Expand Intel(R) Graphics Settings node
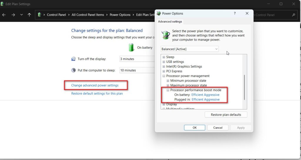This screenshot has width=301, height=160. [164, 66]
